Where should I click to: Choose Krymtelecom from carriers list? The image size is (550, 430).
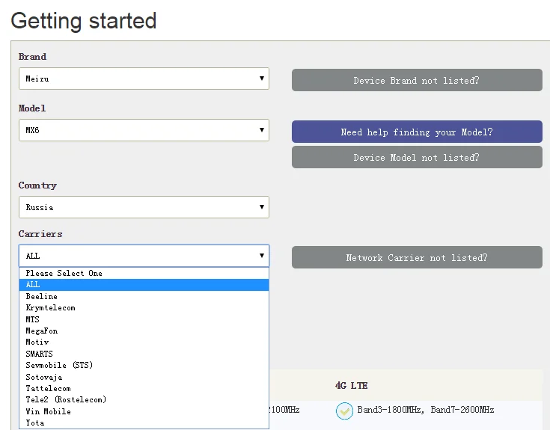pyautogui.click(x=144, y=308)
